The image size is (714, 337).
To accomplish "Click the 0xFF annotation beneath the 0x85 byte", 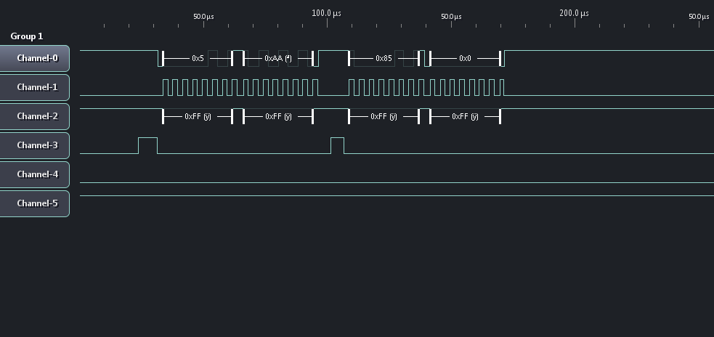I will point(384,117).
